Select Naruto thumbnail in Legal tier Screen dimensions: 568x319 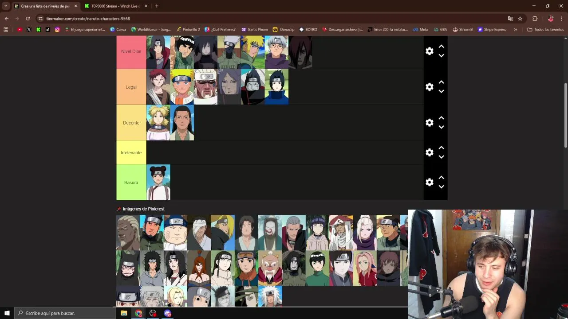click(182, 87)
